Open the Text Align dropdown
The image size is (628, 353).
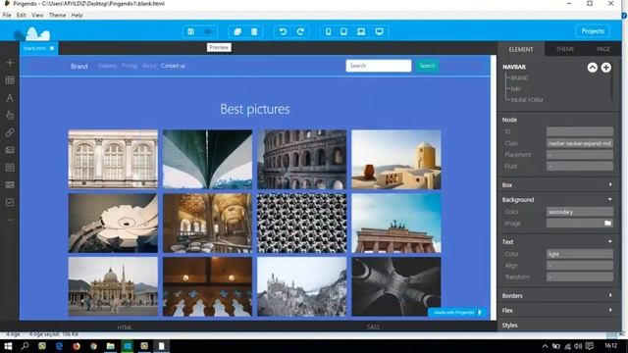[580, 266]
